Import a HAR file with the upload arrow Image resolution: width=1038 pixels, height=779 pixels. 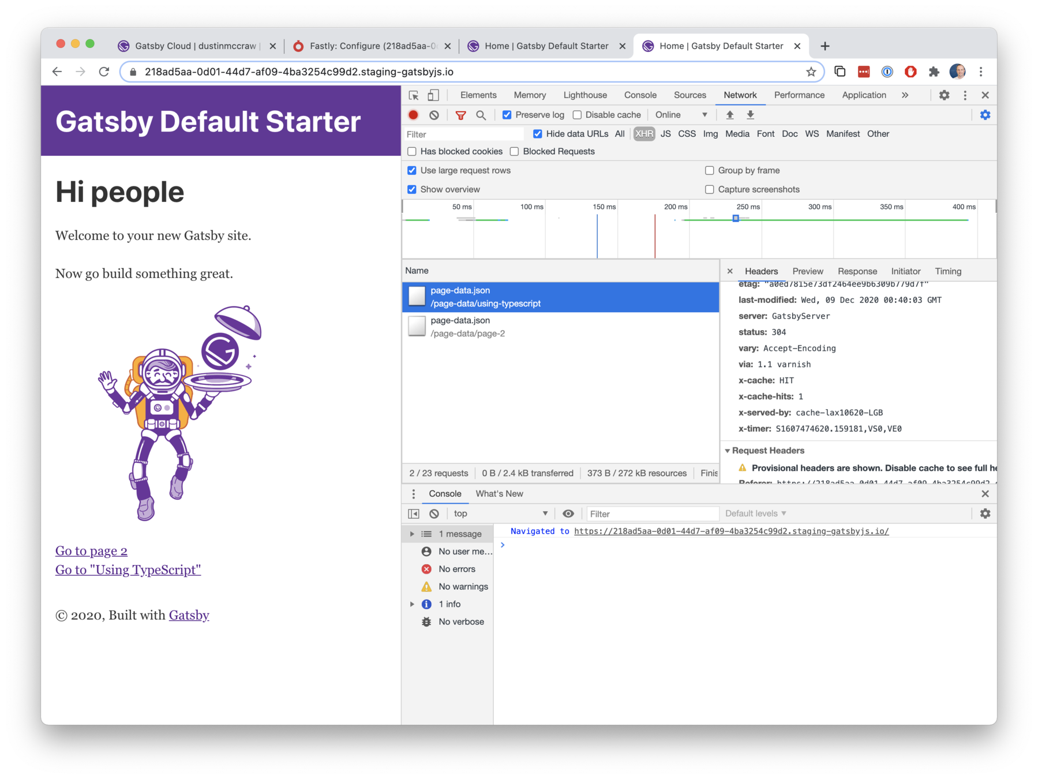click(x=730, y=115)
